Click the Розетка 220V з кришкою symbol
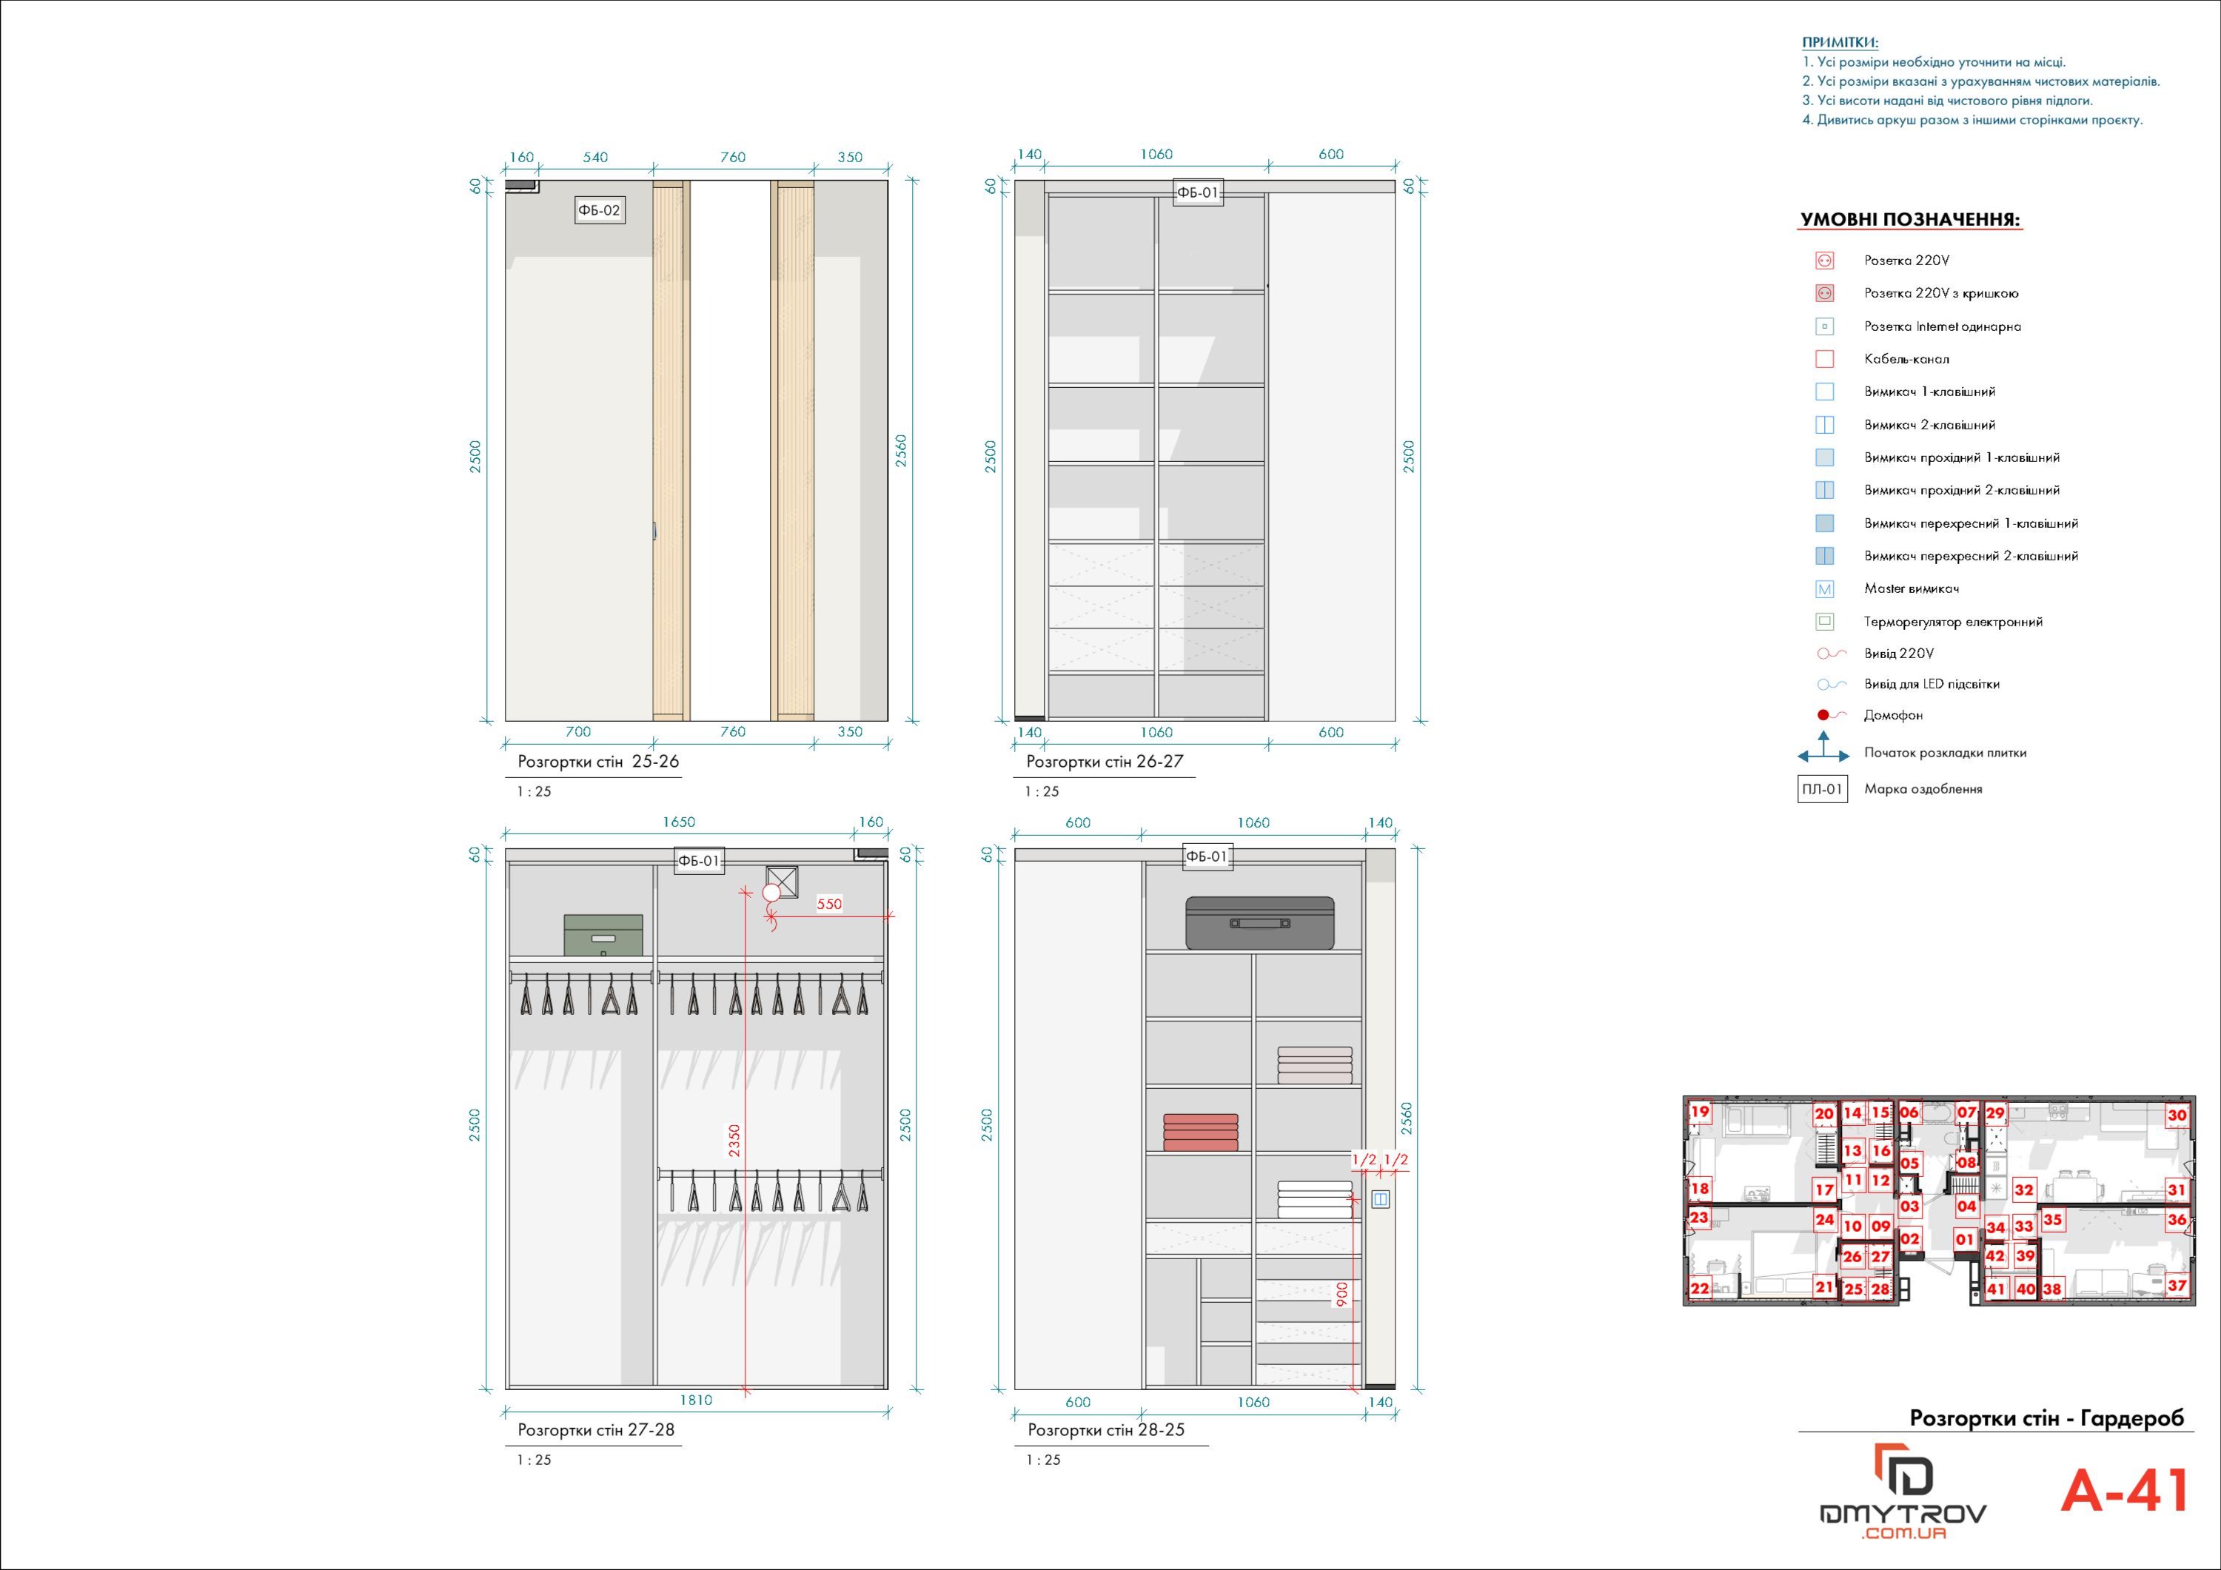 (1824, 293)
